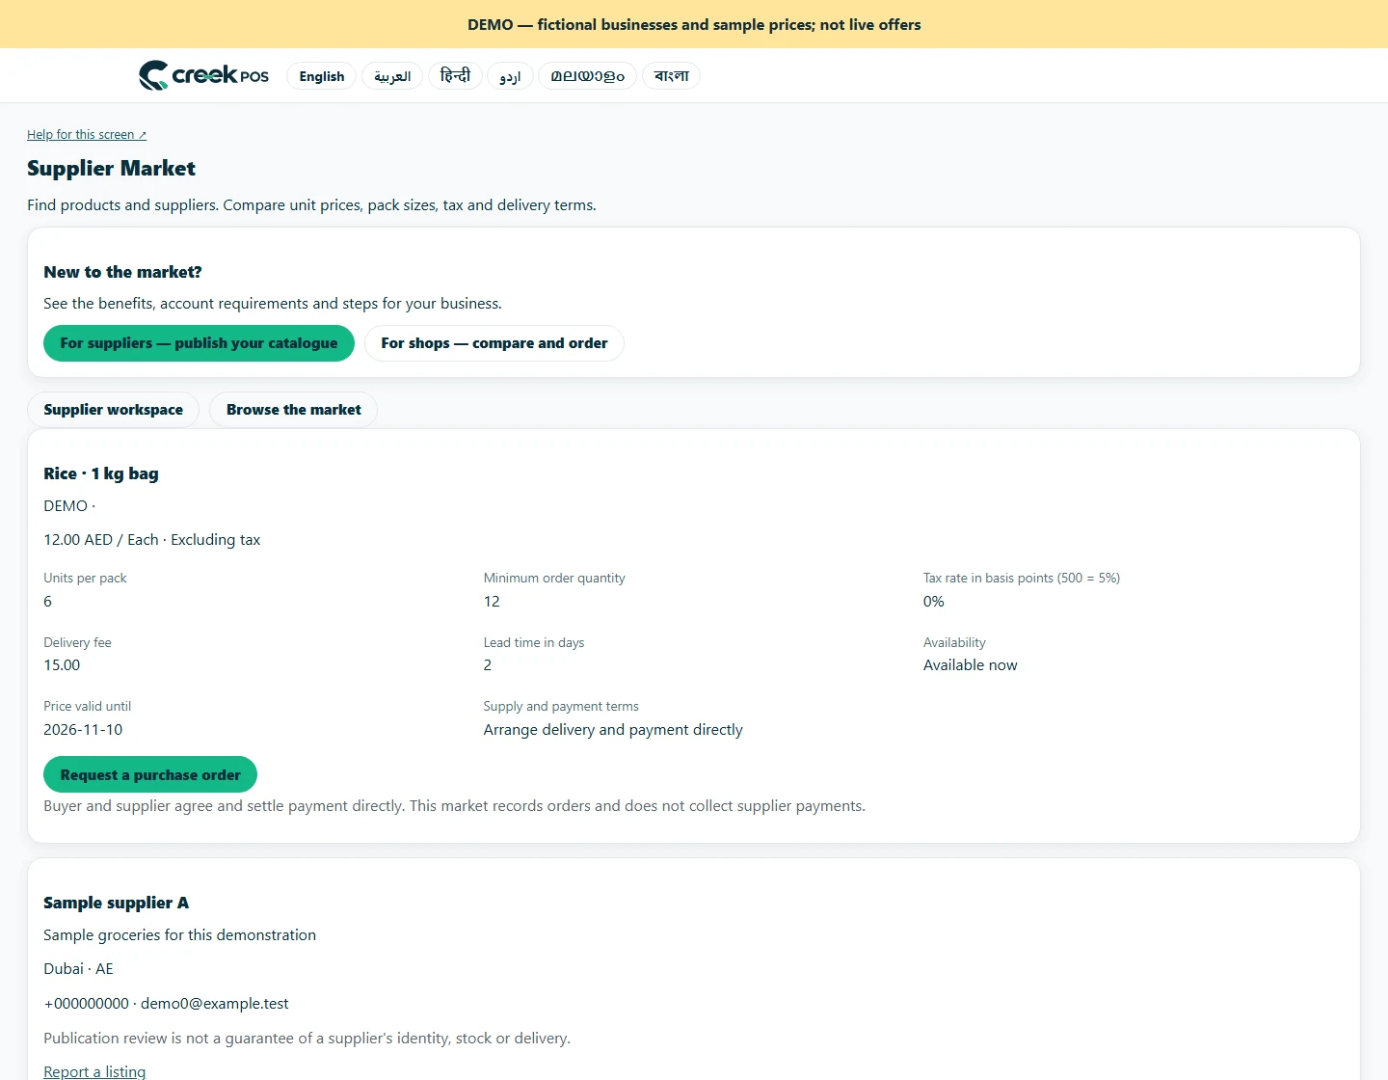Select Arrange delivery and payment directly
The width and height of the screenshot is (1388, 1080).
click(613, 730)
